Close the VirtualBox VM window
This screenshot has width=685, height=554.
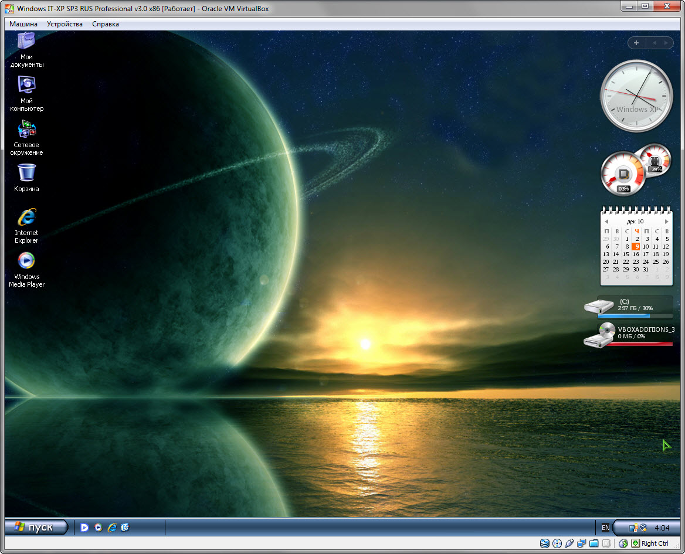point(667,6)
